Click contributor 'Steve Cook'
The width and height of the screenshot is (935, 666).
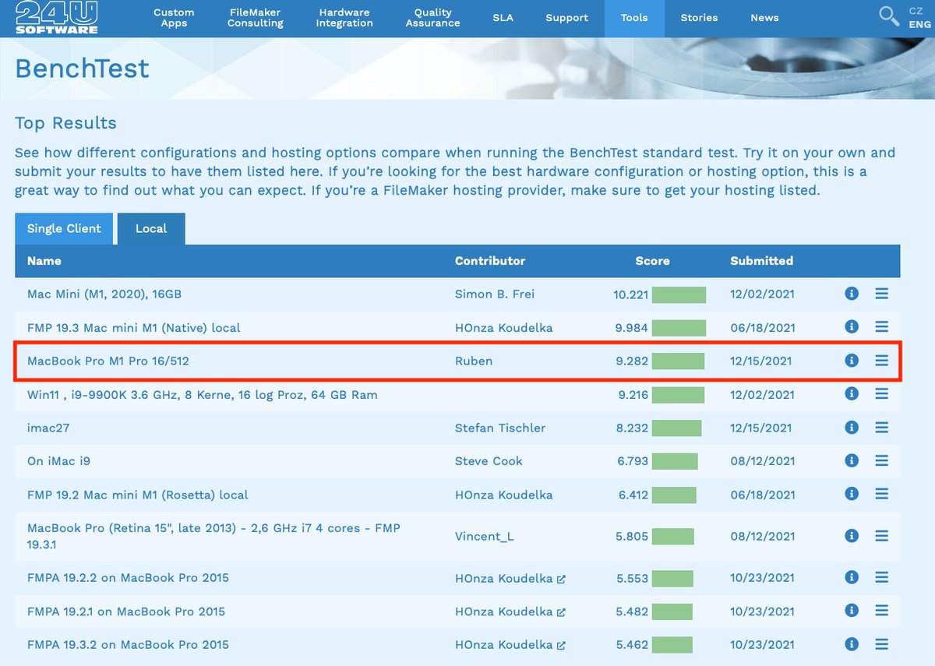tap(489, 461)
